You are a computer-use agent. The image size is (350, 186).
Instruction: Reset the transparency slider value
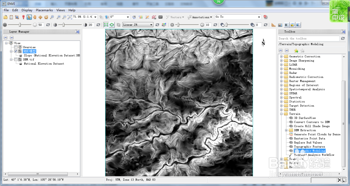(x=265, y=25)
